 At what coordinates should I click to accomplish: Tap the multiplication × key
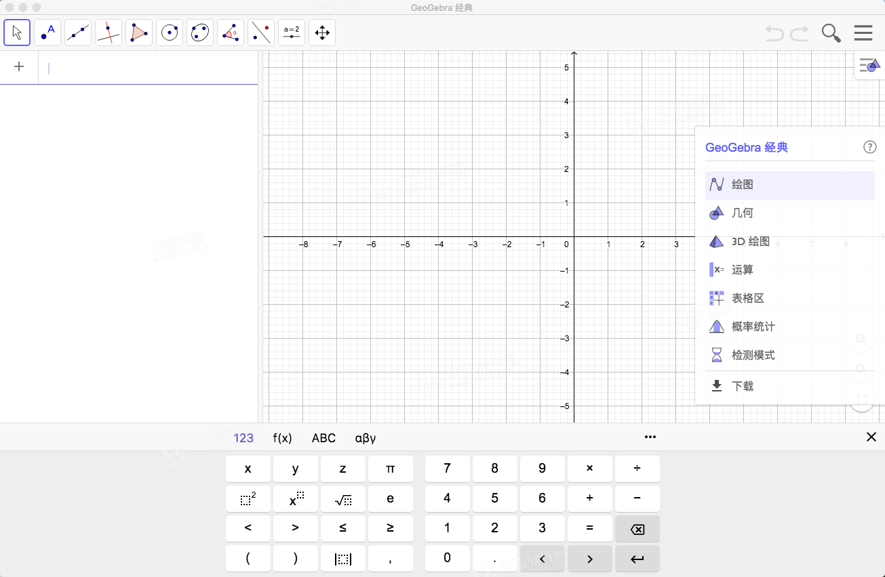coord(590,469)
